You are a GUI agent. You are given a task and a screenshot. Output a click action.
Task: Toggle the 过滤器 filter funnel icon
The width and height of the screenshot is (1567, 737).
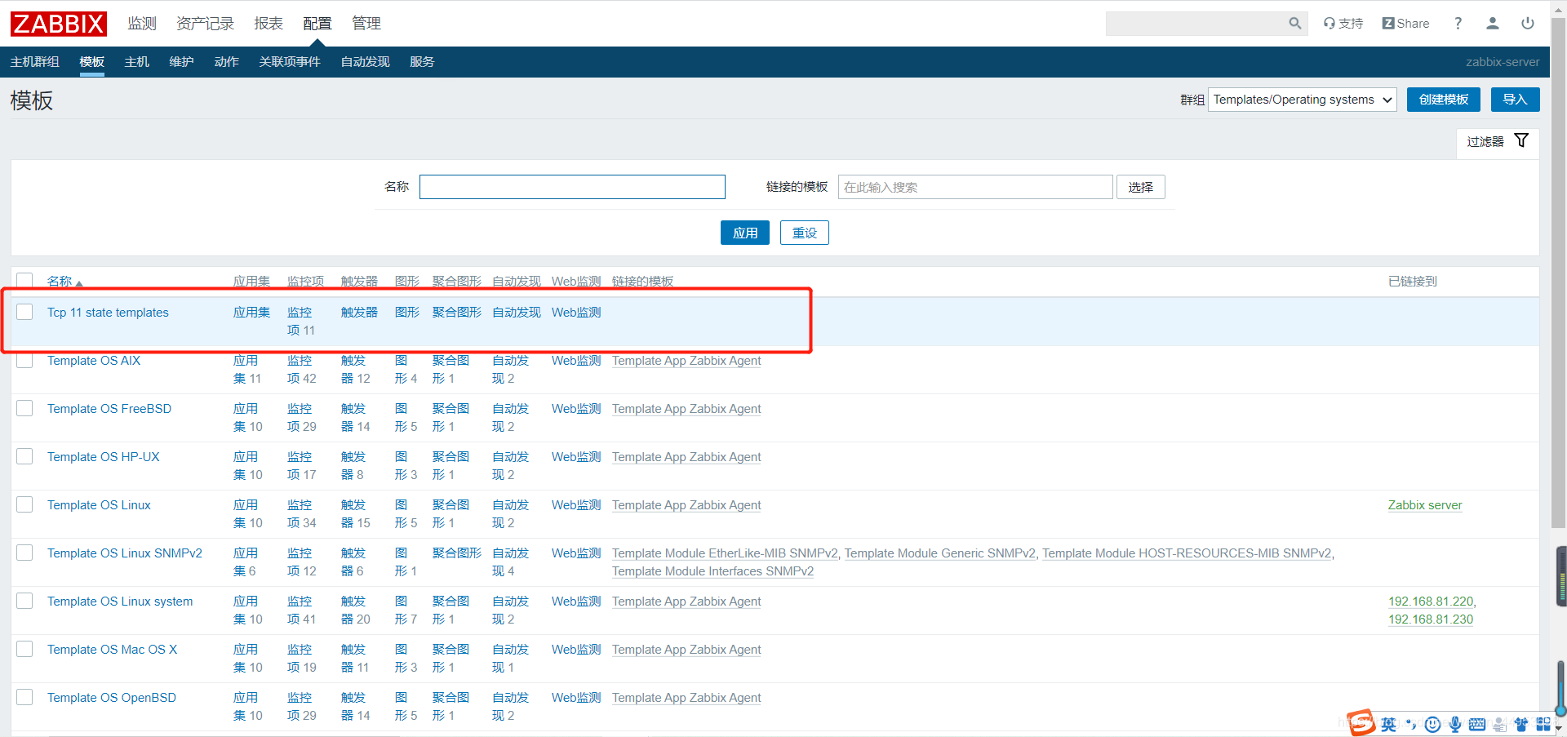pyautogui.click(x=1521, y=140)
